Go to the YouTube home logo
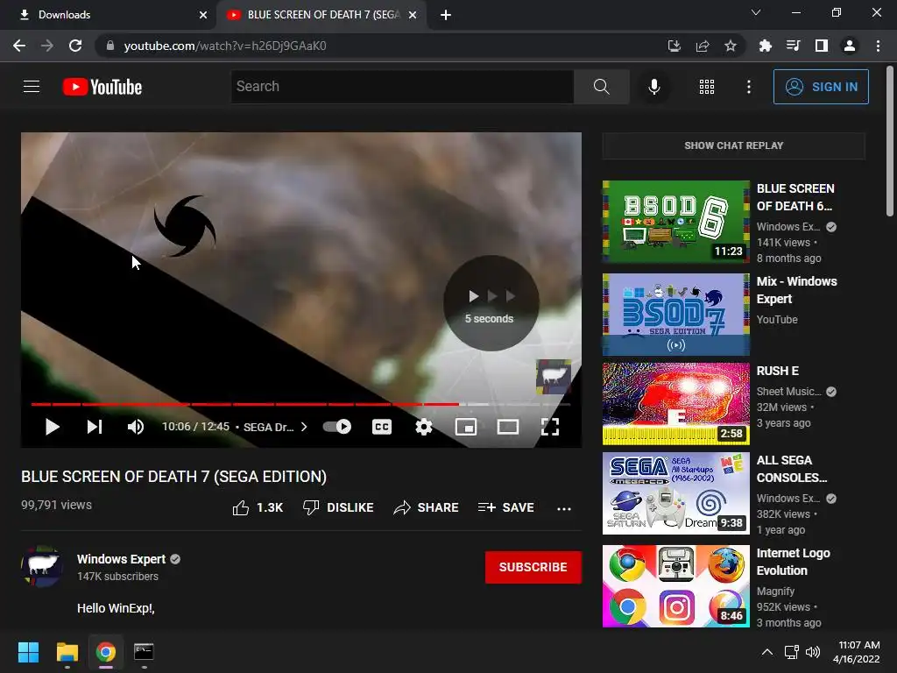Image resolution: width=897 pixels, height=673 pixels. coord(102,87)
